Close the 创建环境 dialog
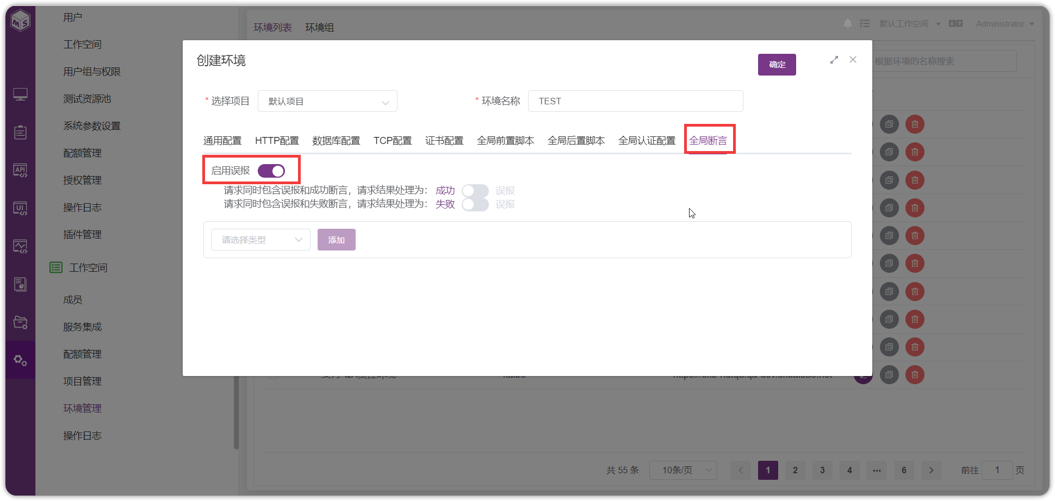Viewport: 1055px width, 501px height. point(853,60)
